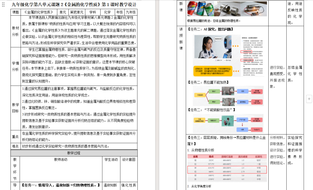Click the 教学目标 row label
313x190 pixels.
point(15,108)
